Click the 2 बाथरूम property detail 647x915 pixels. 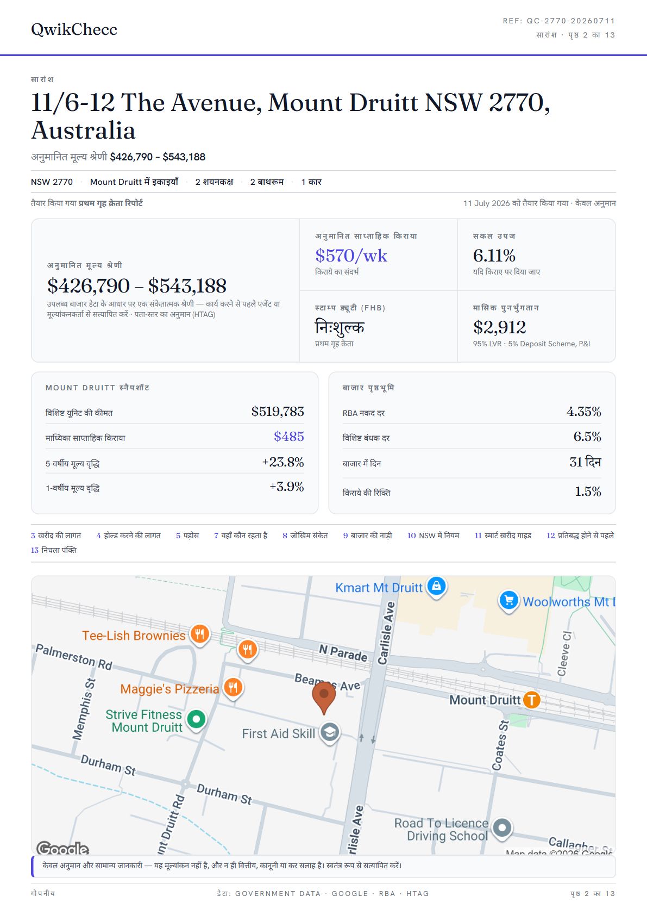click(x=267, y=182)
